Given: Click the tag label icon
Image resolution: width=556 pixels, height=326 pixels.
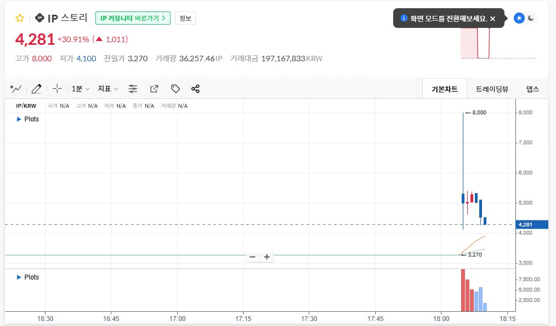Looking at the screenshot, I should point(175,89).
